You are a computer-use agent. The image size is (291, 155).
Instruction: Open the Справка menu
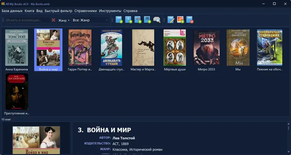pos(130,11)
